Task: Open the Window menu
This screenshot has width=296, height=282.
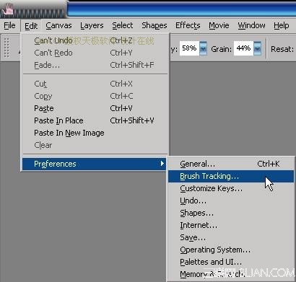Action: 251,25
